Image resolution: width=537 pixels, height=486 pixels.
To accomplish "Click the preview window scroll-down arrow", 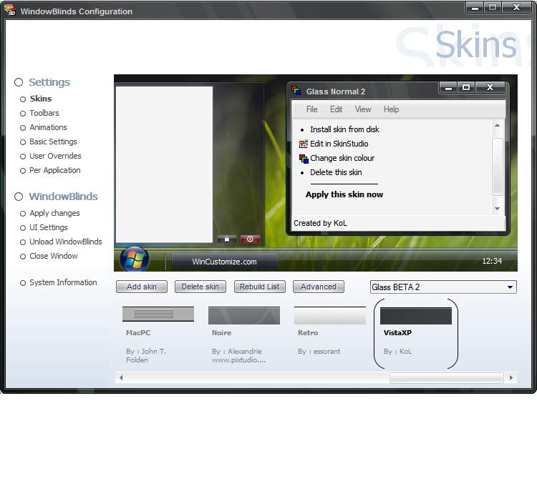I will coord(498,209).
